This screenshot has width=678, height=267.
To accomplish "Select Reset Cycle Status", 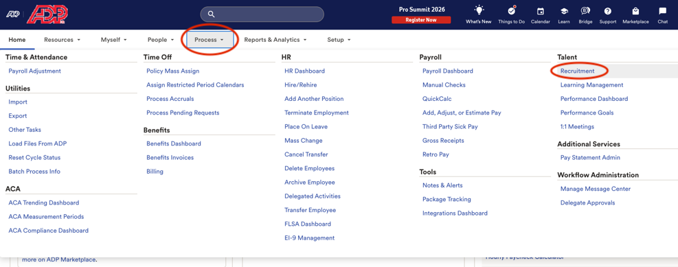I will click(34, 158).
